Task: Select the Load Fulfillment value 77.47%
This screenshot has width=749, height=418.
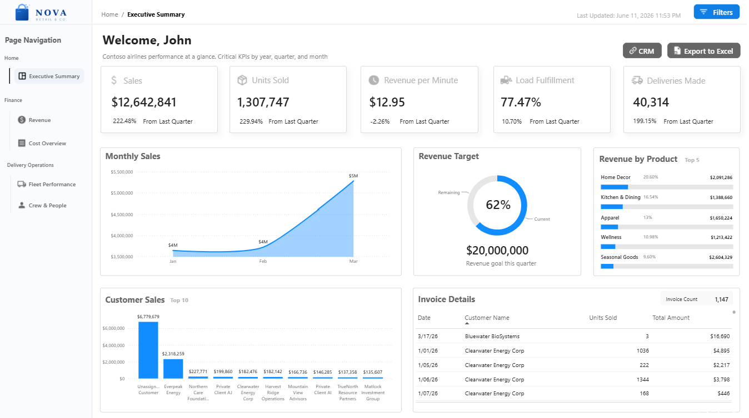Action: 521,102
